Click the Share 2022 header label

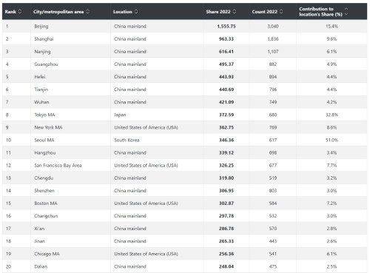coord(218,12)
